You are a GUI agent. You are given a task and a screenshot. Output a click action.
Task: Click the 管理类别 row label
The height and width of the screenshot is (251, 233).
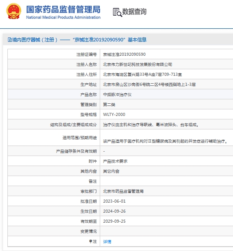pyautogui.click(x=89, y=105)
